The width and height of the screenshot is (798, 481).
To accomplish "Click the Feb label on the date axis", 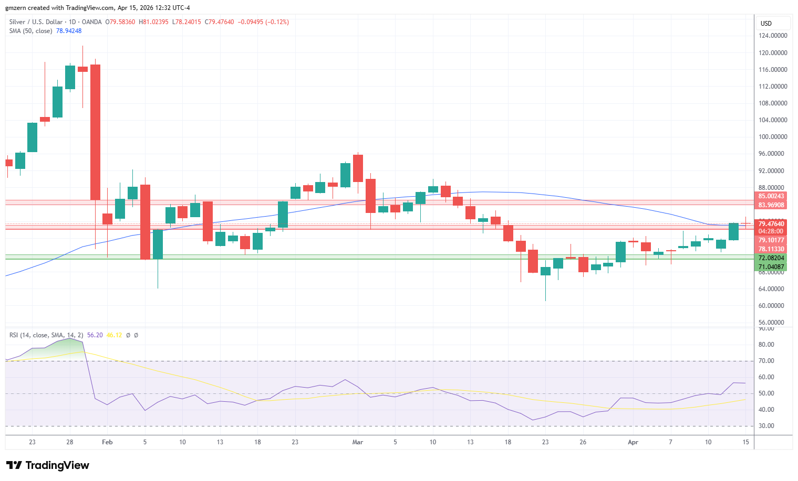I will [107, 442].
